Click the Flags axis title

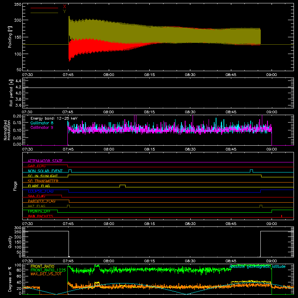tap(15, 186)
